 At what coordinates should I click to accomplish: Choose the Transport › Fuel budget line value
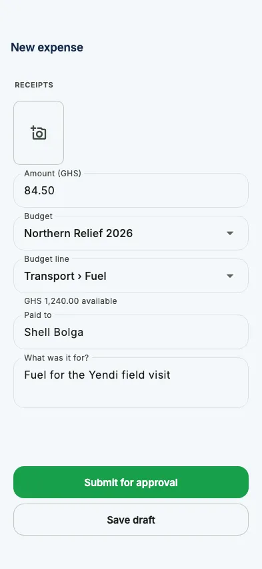(65, 276)
